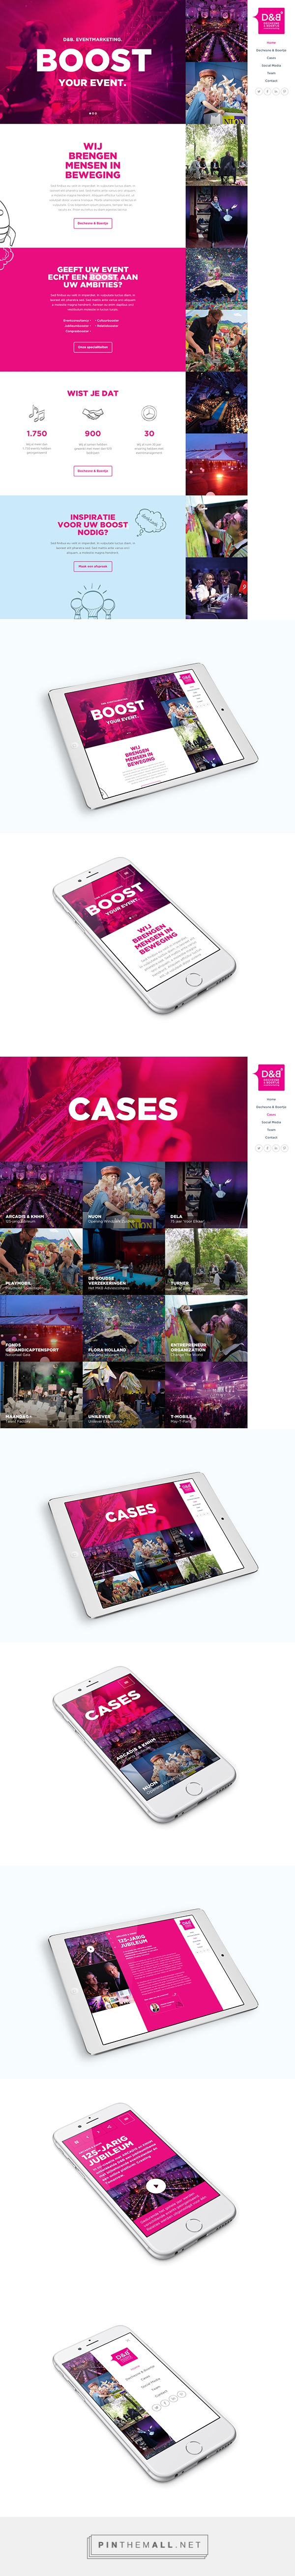Viewport: 295px width, 2576px height.
Task: Open the Facebook icon under the top menu
Action: point(267,91)
